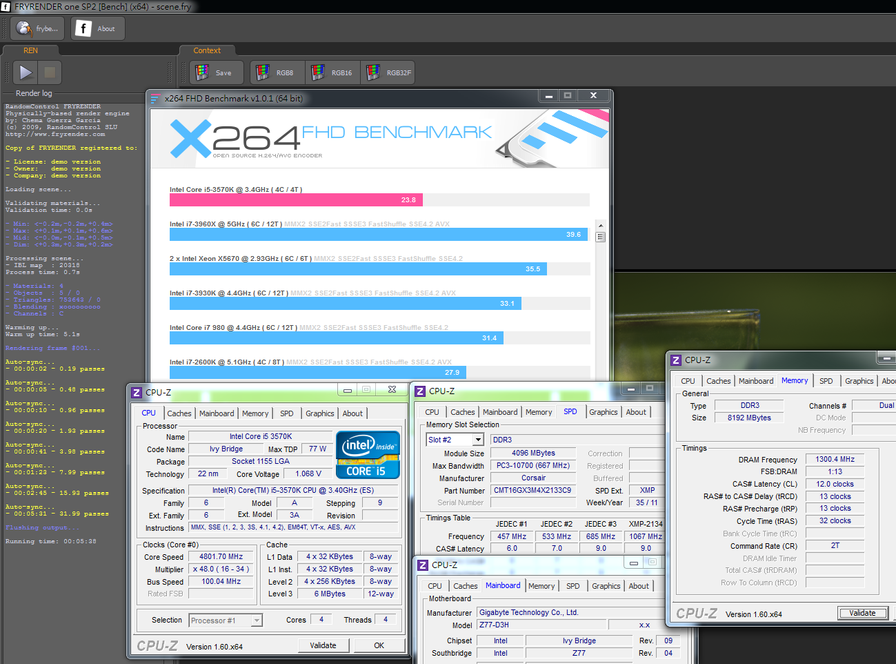
Task: Open SPD tab in CPU-Z memory window
Action: click(826, 381)
